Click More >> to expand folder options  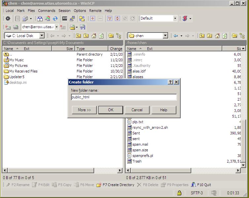coord(84,110)
